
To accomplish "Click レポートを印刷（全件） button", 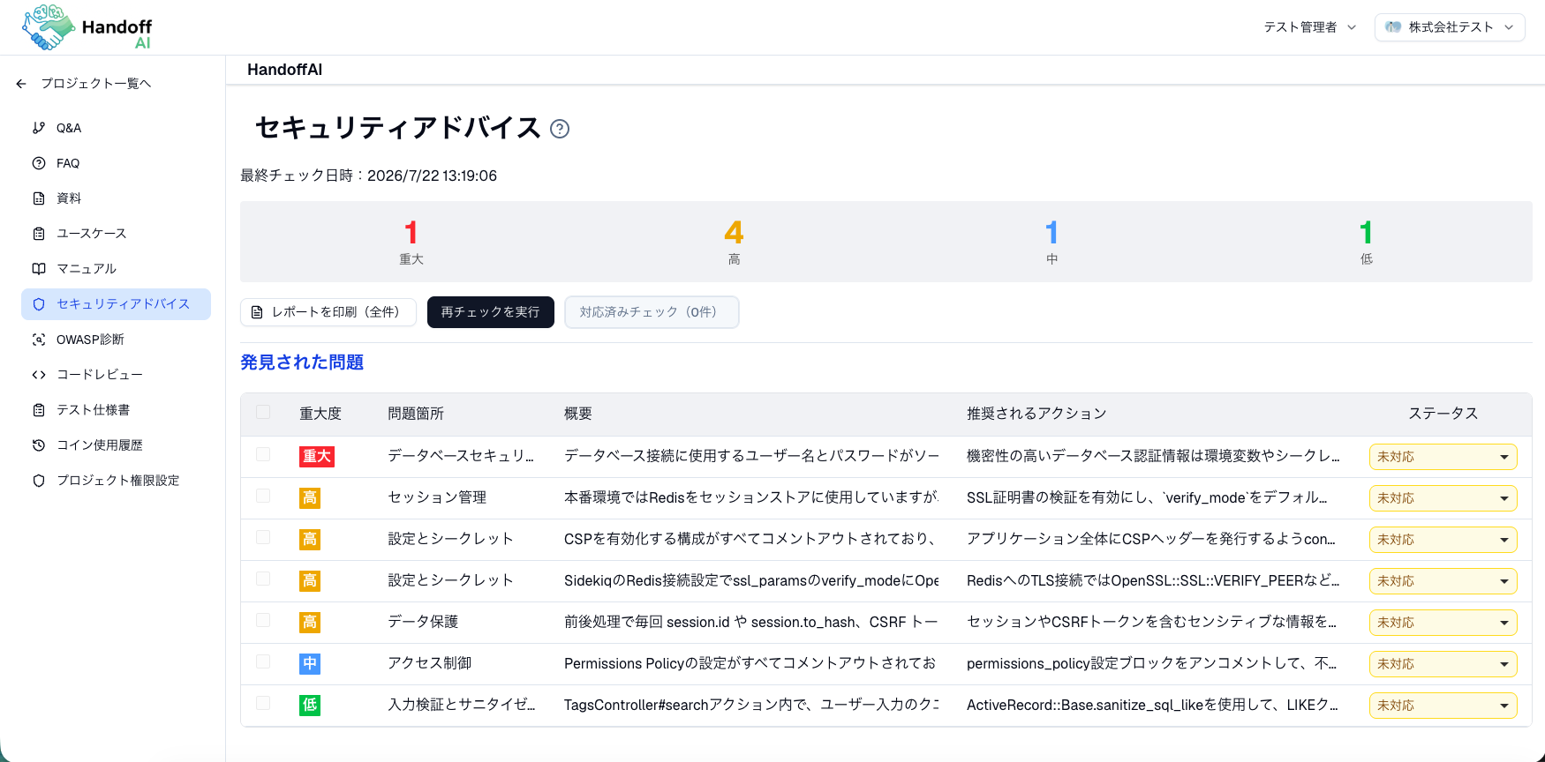I will pos(328,312).
